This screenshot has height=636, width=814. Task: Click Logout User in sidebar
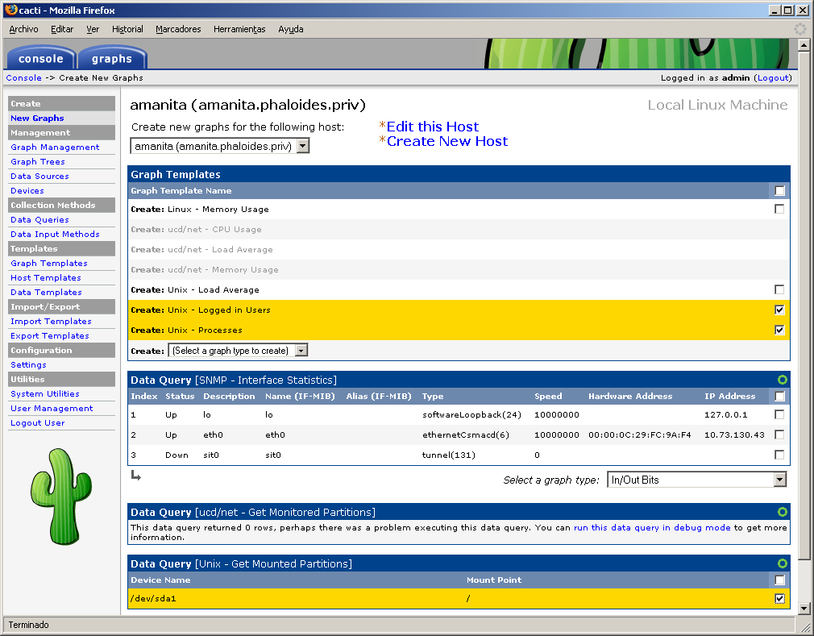[x=38, y=423]
